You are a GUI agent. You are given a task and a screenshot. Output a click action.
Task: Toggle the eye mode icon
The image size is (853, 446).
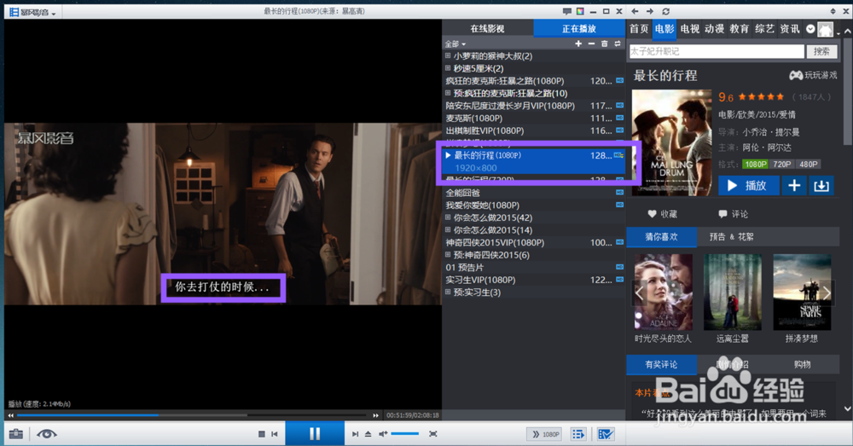click(x=47, y=433)
